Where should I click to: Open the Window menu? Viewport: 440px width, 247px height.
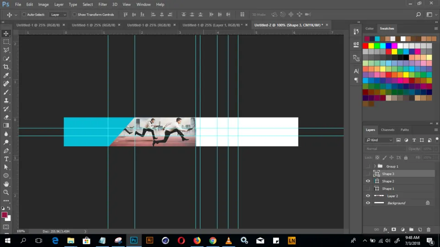coord(143,5)
